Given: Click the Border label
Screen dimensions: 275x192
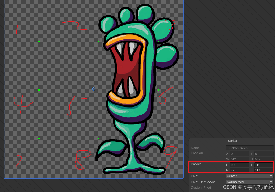Looking at the screenshot, I should click(196, 164).
